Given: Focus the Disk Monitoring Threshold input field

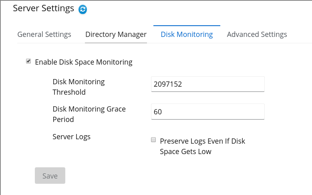Looking at the screenshot, I should click(x=208, y=84).
